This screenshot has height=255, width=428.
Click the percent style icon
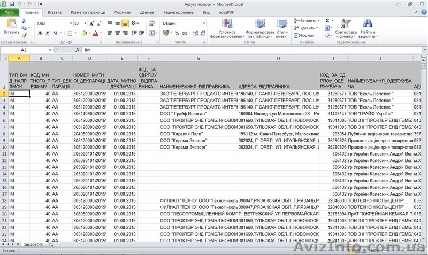click(177, 33)
